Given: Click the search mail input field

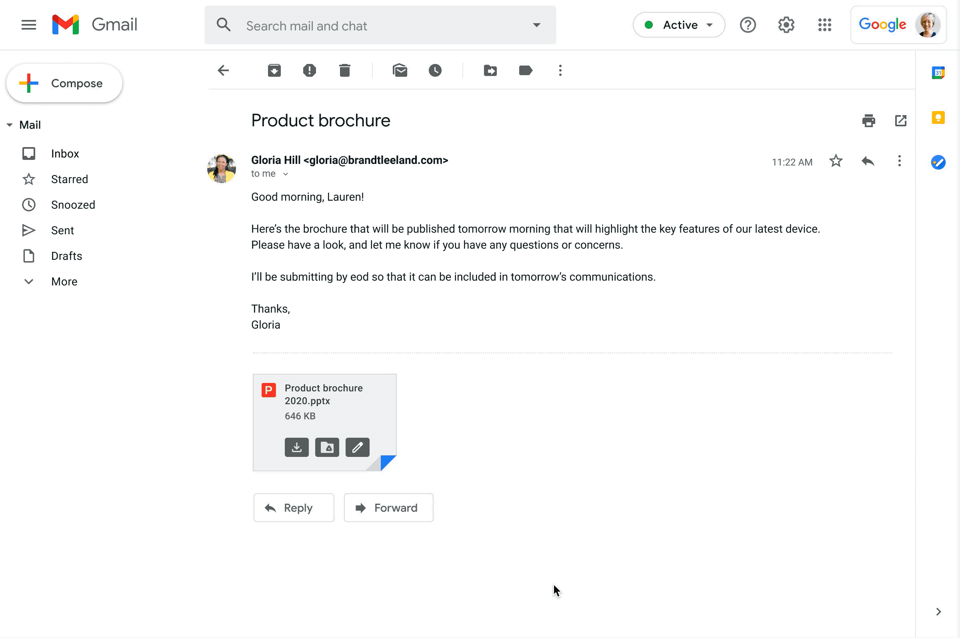Looking at the screenshot, I should point(380,24).
